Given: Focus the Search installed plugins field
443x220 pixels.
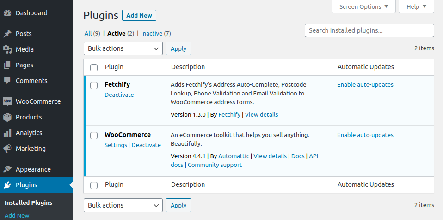Looking at the screenshot, I should (369, 30).
